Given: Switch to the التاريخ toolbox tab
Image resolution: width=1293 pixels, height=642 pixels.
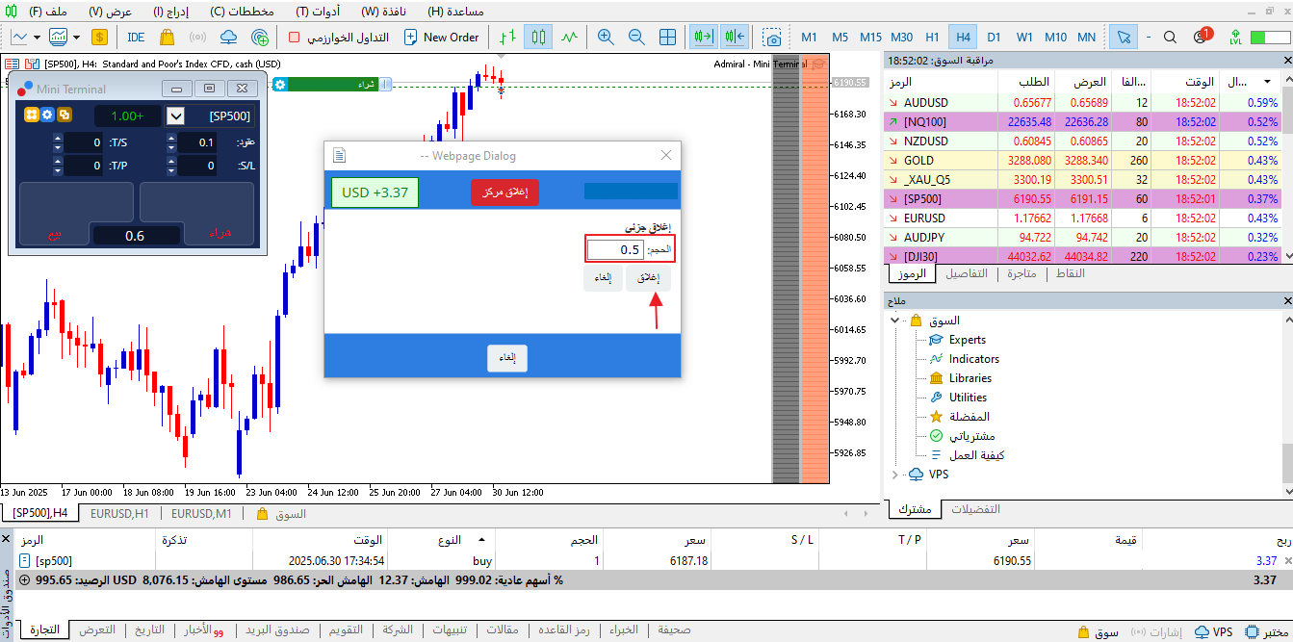Looking at the screenshot, I should coord(148,630).
